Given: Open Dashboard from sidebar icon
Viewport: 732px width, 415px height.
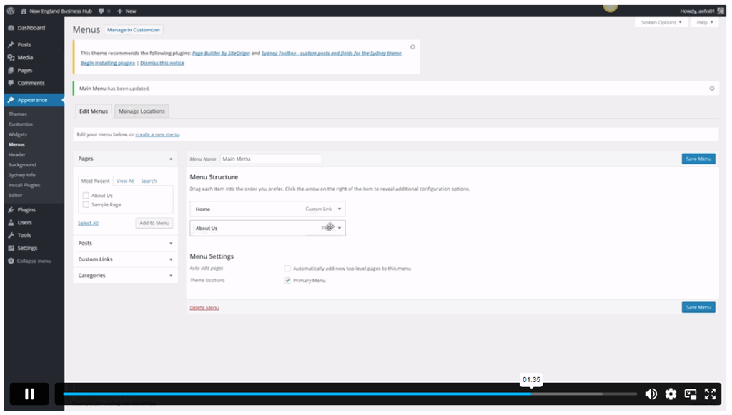Looking at the screenshot, I should [11, 28].
